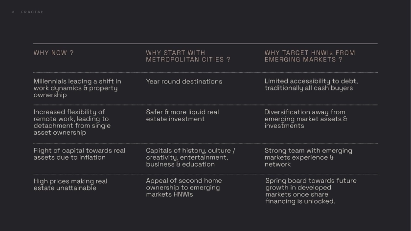Select the 'WHY NOW ?' column heading

53,53
